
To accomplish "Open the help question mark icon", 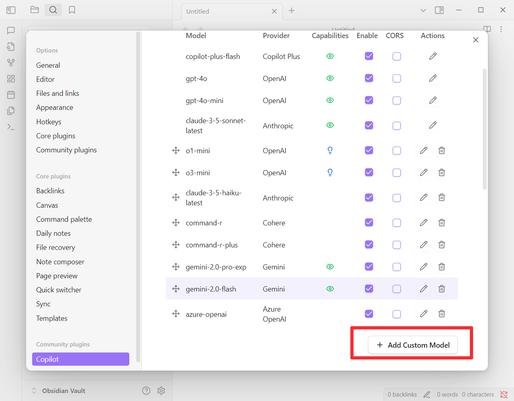I will tap(146, 391).
